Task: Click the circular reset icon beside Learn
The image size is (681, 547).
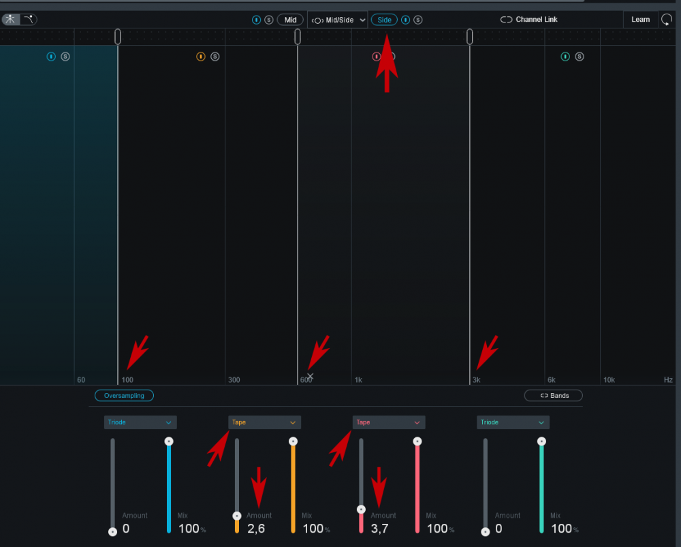Action: [667, 20]
